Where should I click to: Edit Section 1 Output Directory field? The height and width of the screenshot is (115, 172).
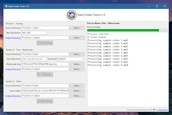(45, 38)
